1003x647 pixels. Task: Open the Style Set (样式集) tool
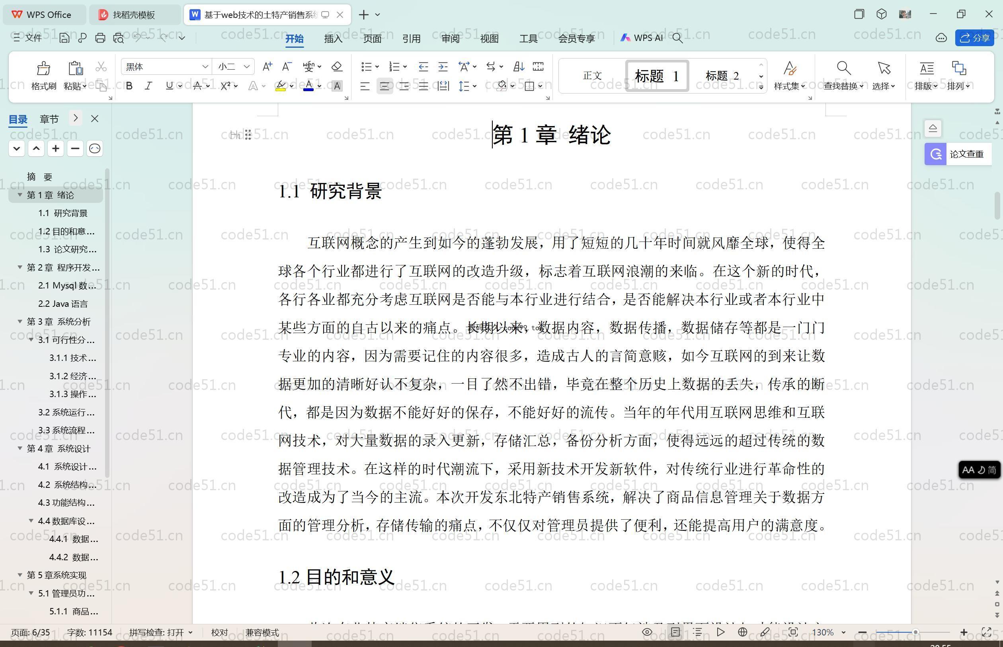pos(790,76)
